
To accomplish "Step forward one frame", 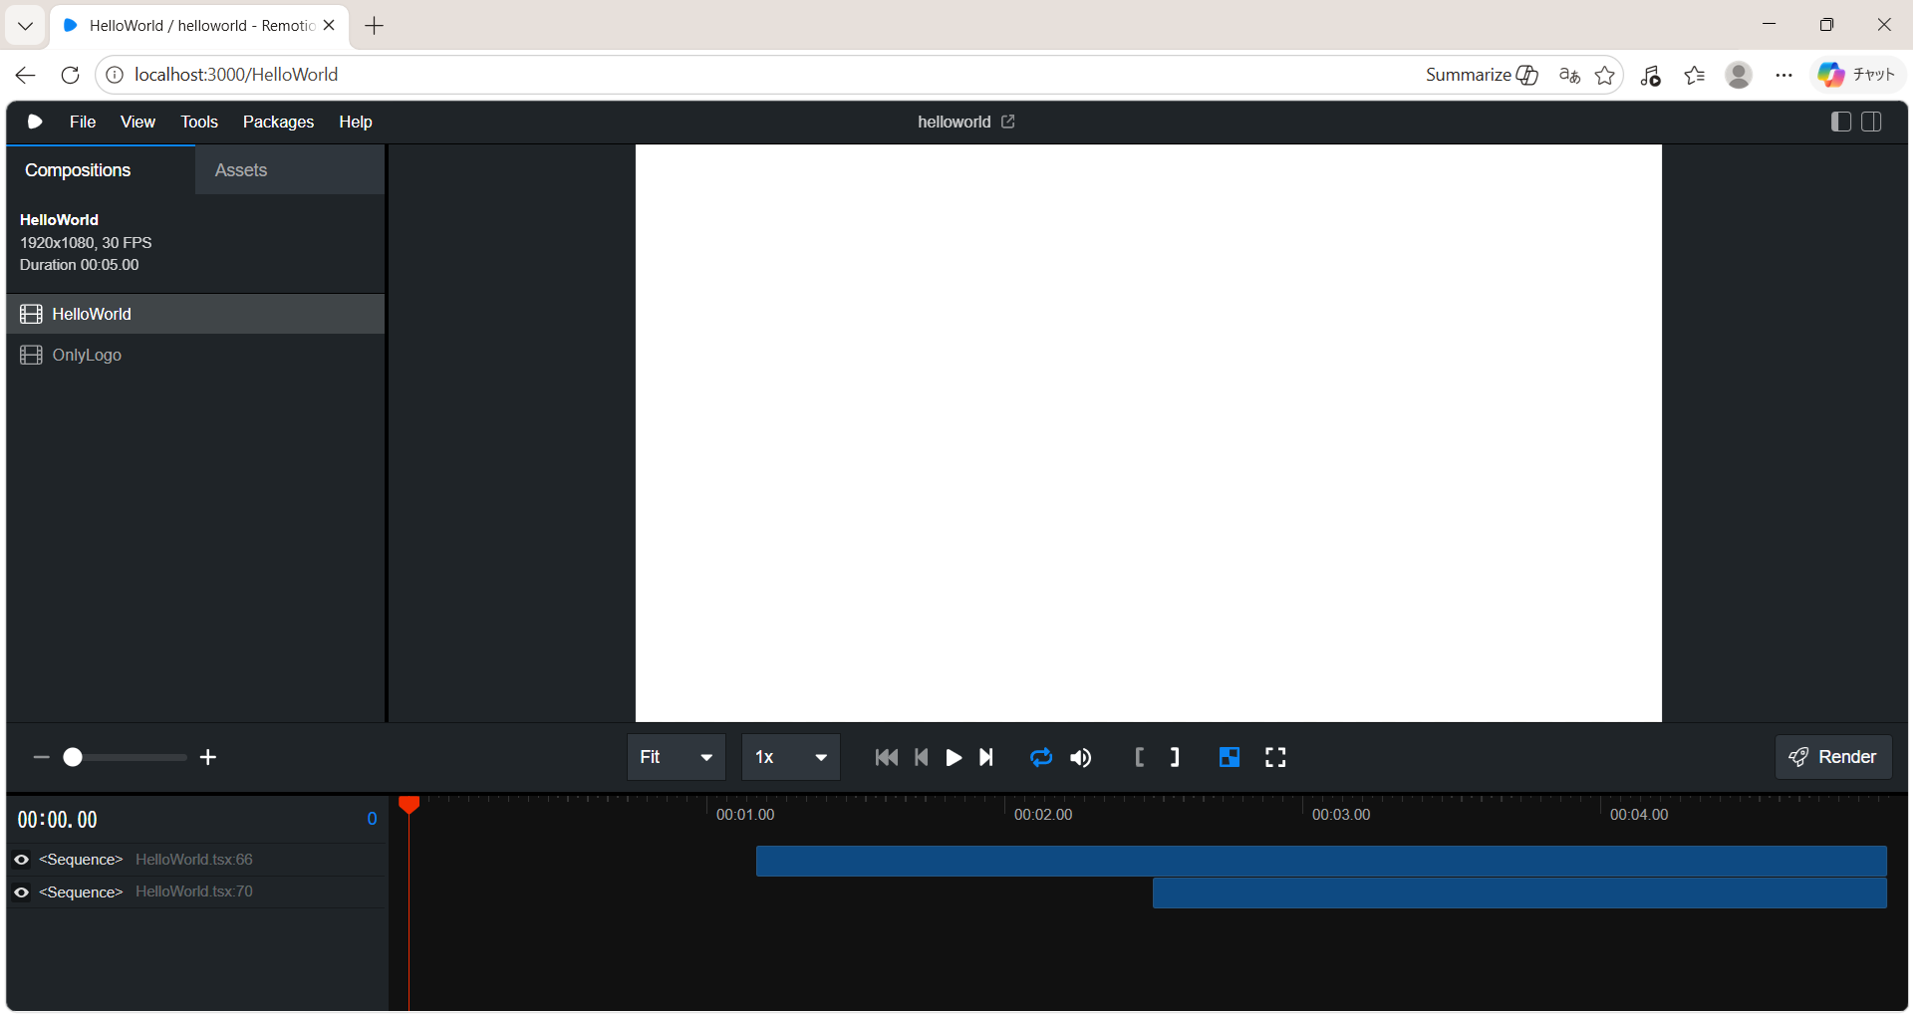I will point(986,758).
